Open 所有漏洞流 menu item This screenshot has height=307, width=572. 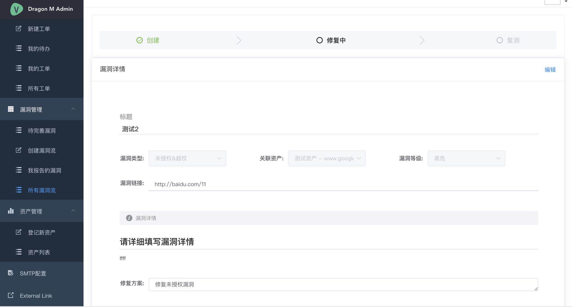click(x=42, y=190)
